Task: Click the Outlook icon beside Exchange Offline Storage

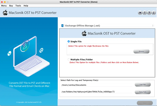Action: coord(63,26)
